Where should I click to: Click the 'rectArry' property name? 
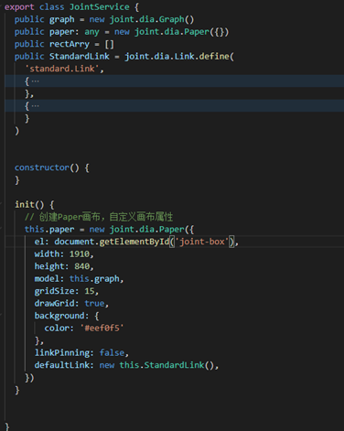[70, 44]
